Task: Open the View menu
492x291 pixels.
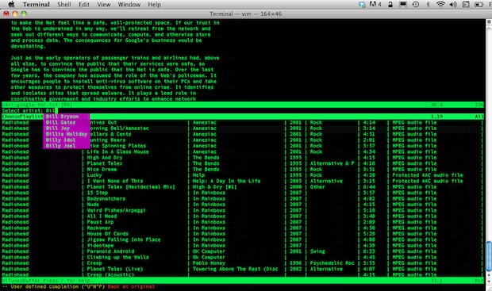Action: tap(103, 5)
